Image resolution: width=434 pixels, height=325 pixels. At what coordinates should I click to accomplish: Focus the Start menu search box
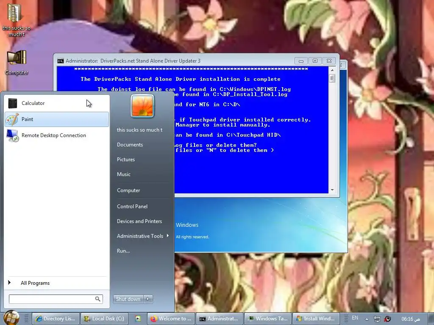pos(56,299)
